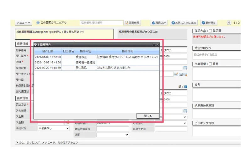Click the mail edit pencil icon

tap(176, 74)
